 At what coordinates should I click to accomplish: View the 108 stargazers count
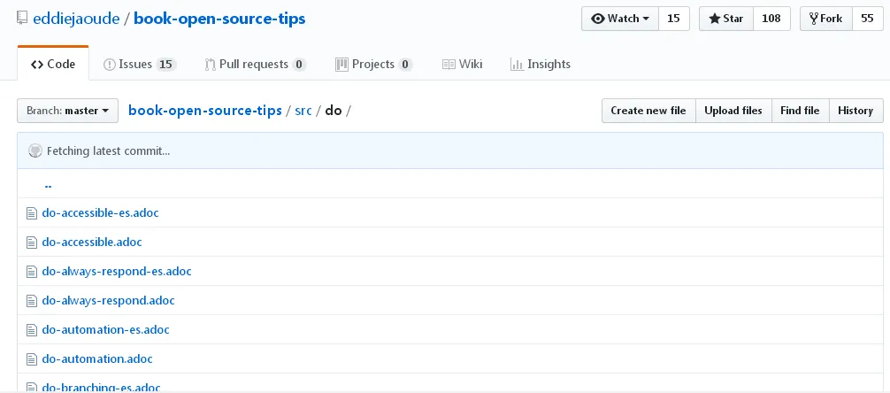(x=771, y=19)
